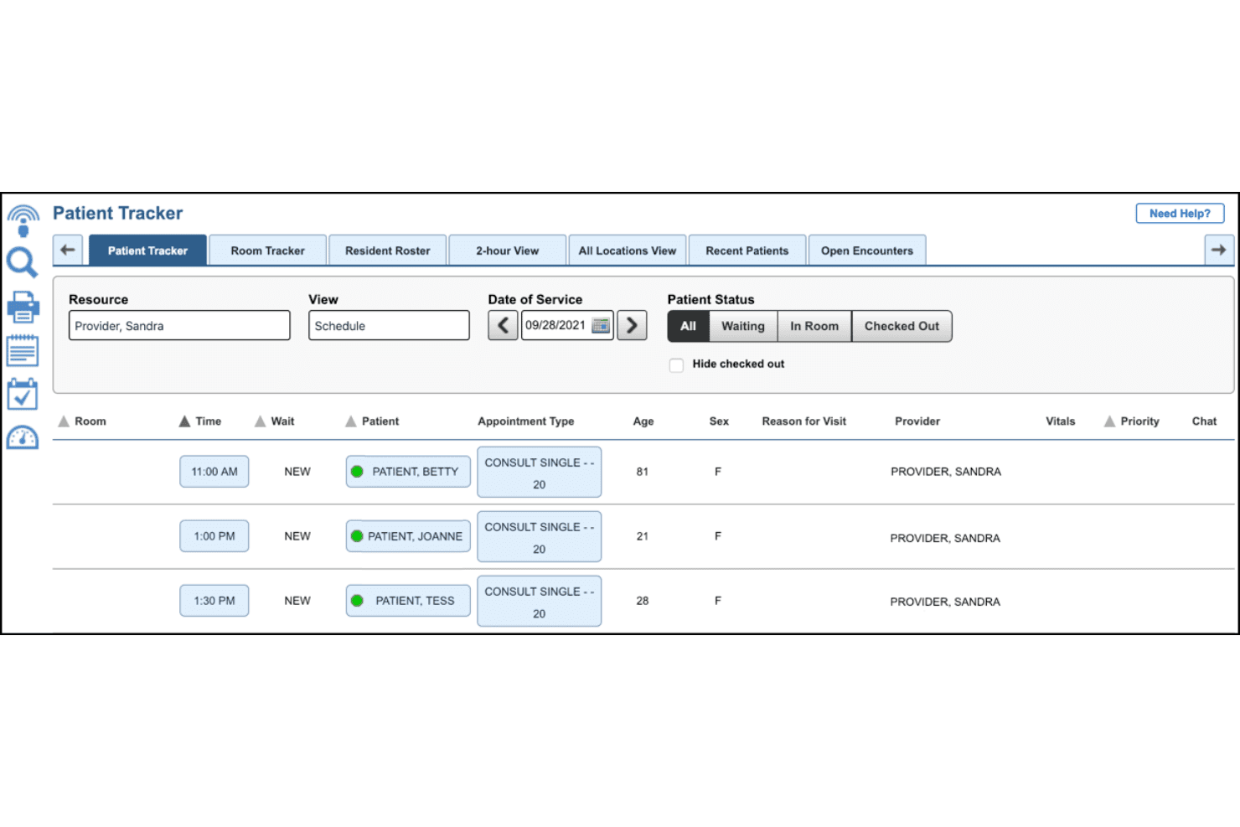Sort table by Patient column
This screenshot has width=1240, height=827.
tap(372, 421)
